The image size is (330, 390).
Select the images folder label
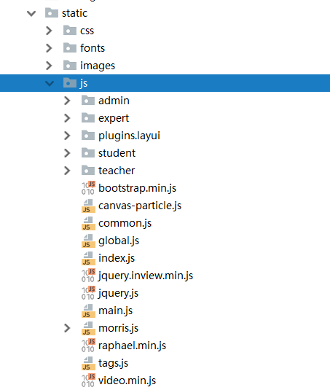tap(98, 66)
